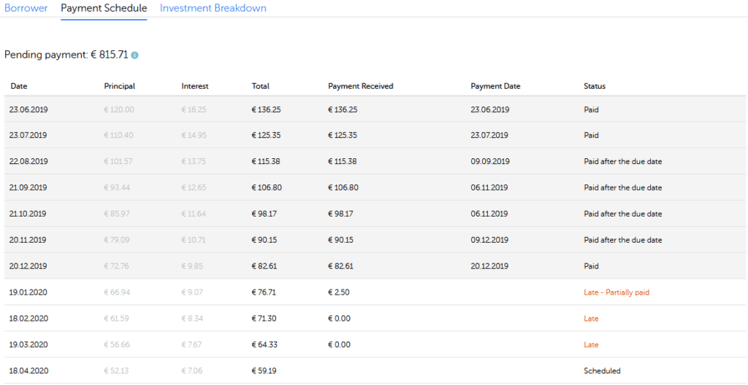Click Late status in the 19.03.2020 row
The height and width of the screenshot is (385, 748).
(x=591, y=344)
